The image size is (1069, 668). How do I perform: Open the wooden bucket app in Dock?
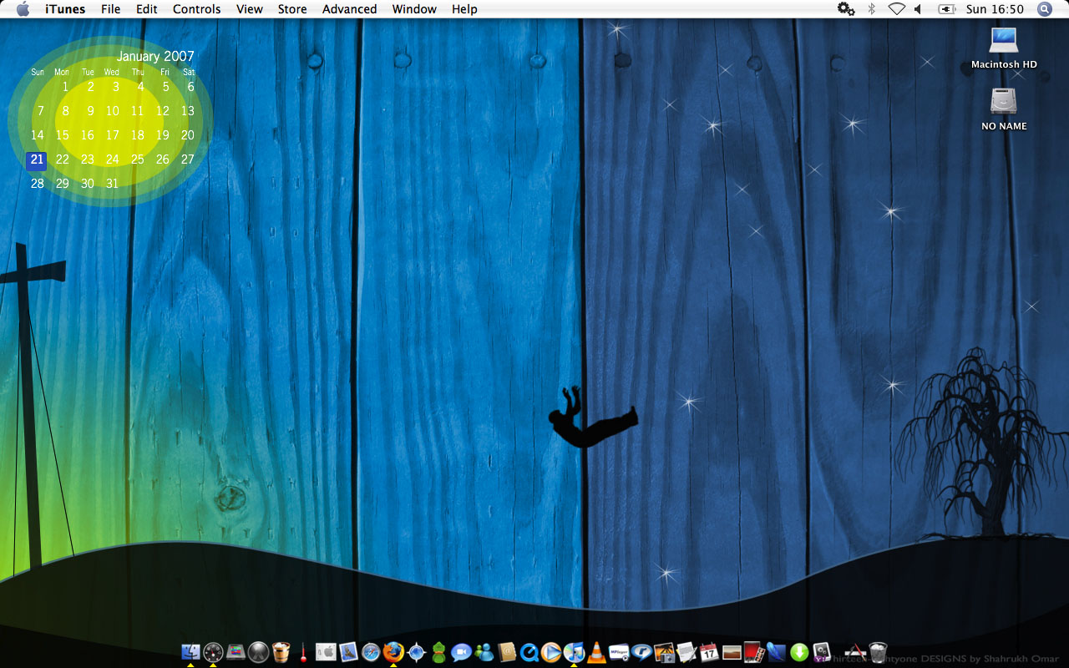click(281, 652)
